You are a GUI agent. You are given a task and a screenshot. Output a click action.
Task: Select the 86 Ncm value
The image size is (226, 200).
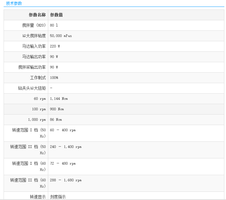[x=56, y=119]
